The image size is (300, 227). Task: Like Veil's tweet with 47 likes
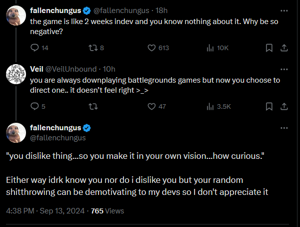click(x=152, y=106)
